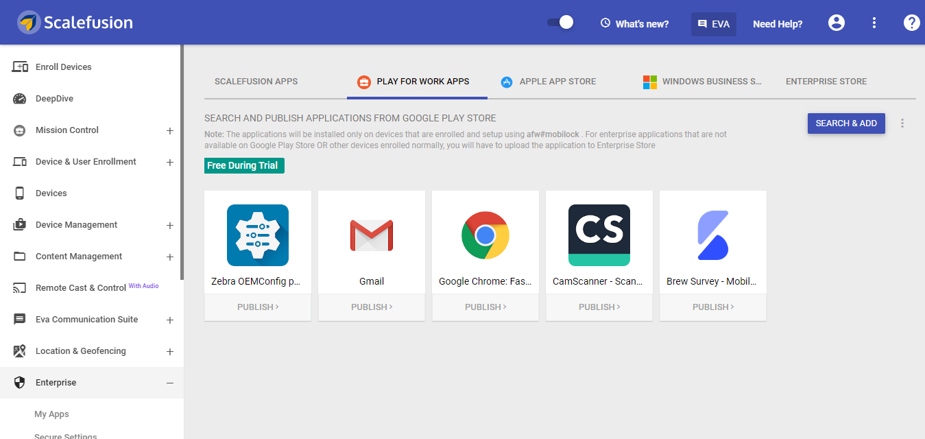Image resolution: width=925 pixels, height=439 pixels.
Task: Click the Eva Communication Suite icon
Action: tap(20, 320)
